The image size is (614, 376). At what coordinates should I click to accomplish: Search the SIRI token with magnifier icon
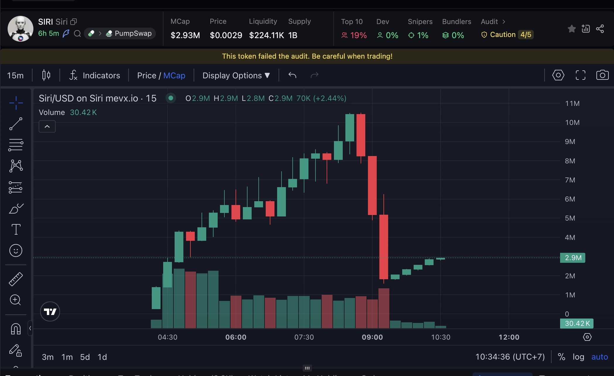tap(77, 33)
